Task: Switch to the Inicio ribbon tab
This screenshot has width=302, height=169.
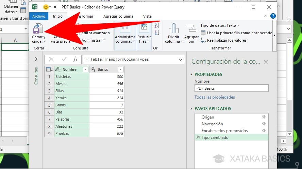Action: pos(58,16)
